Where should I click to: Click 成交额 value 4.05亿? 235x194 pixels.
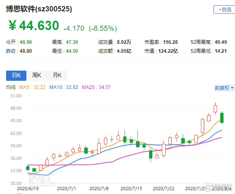(x=124, y=51)
